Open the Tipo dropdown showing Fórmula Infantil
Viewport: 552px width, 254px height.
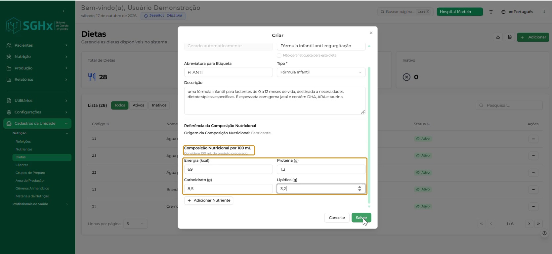(321, 72)
